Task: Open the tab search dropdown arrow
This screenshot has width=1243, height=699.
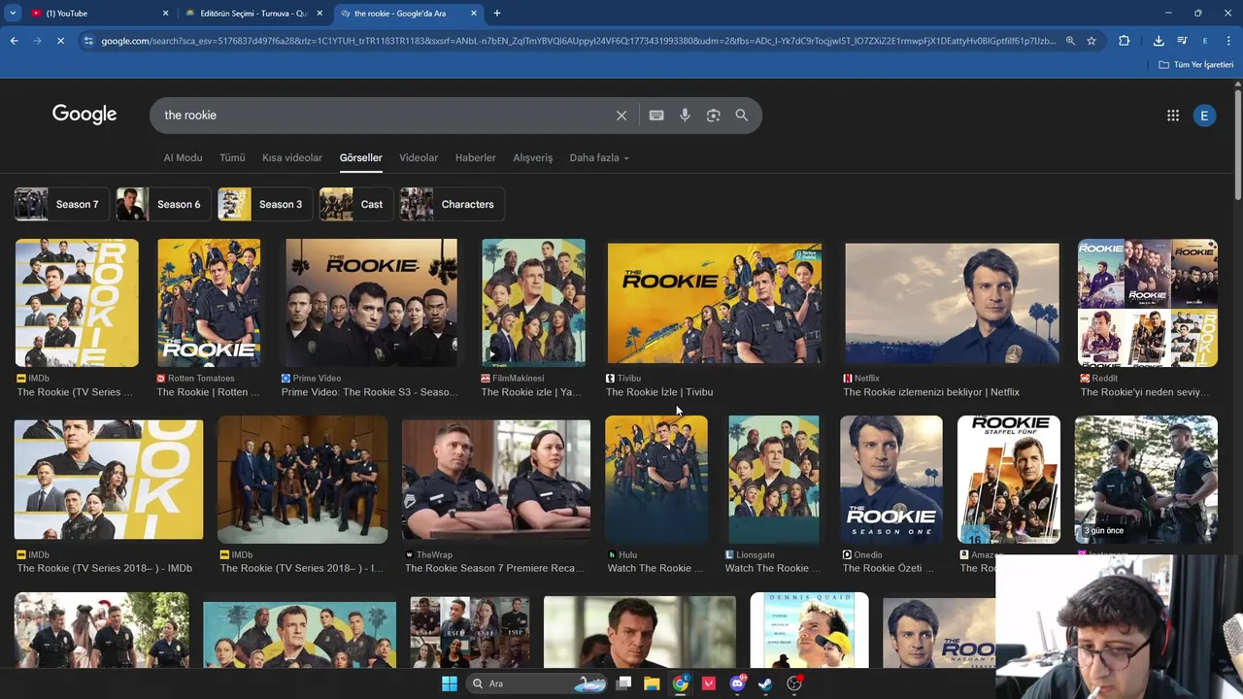Action: (13, 13)
